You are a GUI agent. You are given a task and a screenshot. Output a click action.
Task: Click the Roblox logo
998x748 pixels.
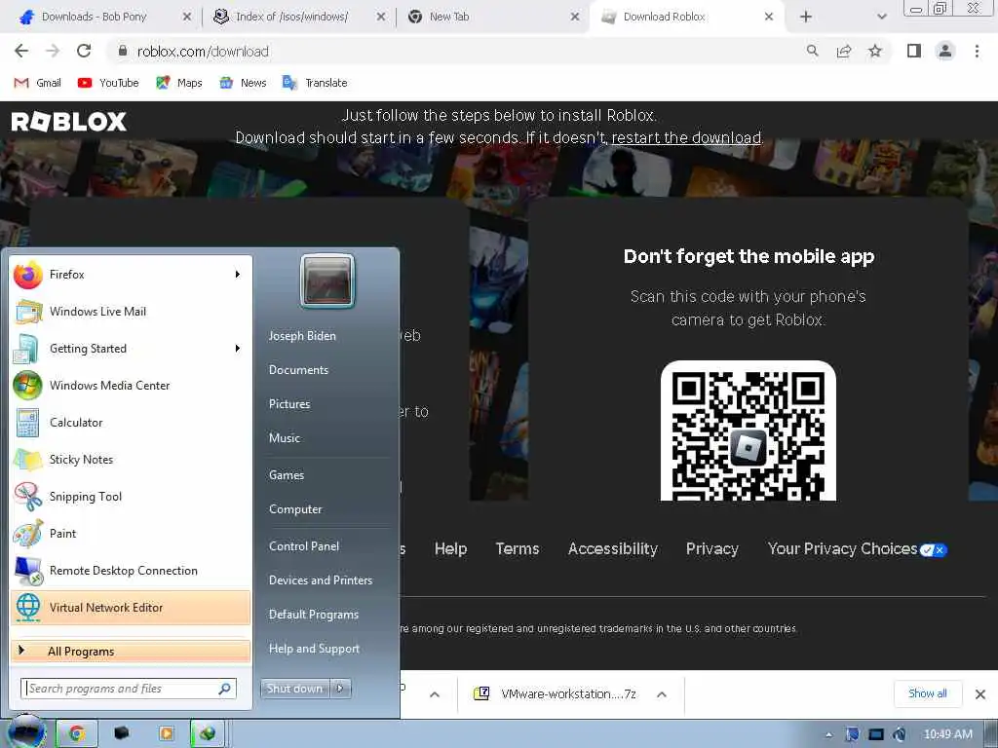69,122
